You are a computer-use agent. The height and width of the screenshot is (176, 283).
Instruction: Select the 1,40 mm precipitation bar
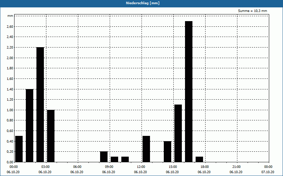pos(30,126)
